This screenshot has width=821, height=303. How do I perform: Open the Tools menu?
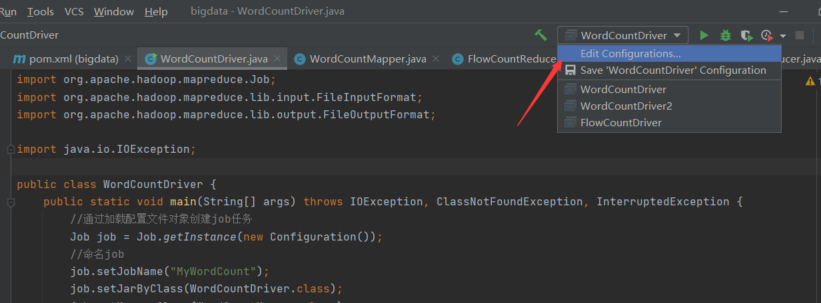(41, 11)
